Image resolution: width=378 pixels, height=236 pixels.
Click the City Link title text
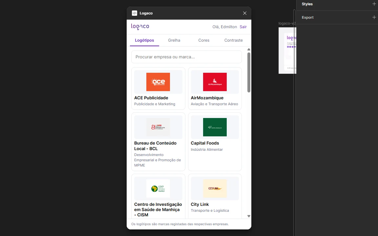click(x=200, y=204)
